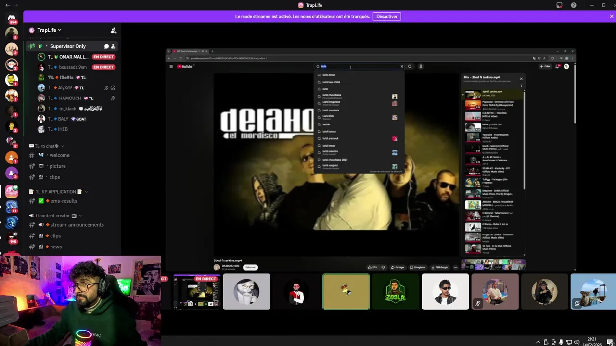Select larbi imran suggestion
This screenshot has width=616, height=346.
click(x=359, y=145)
